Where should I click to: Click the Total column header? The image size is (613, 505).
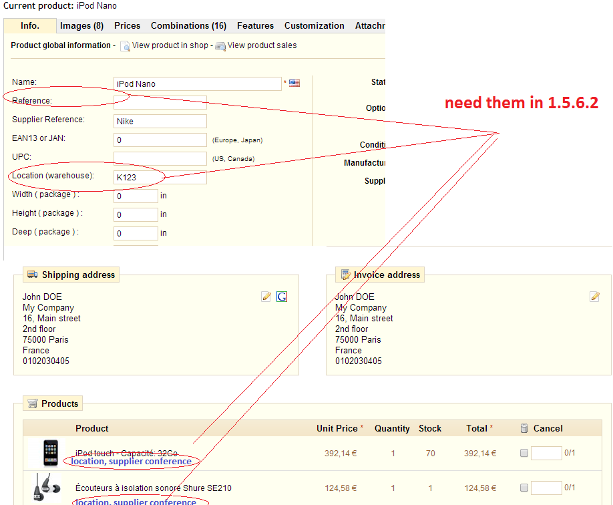477,428
